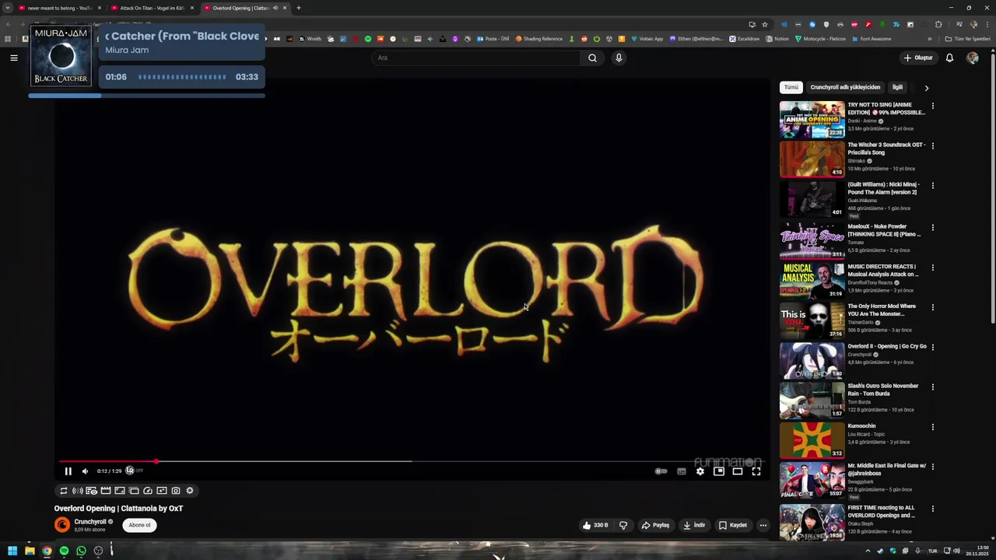Download the video using İndir button

[694, 525]
